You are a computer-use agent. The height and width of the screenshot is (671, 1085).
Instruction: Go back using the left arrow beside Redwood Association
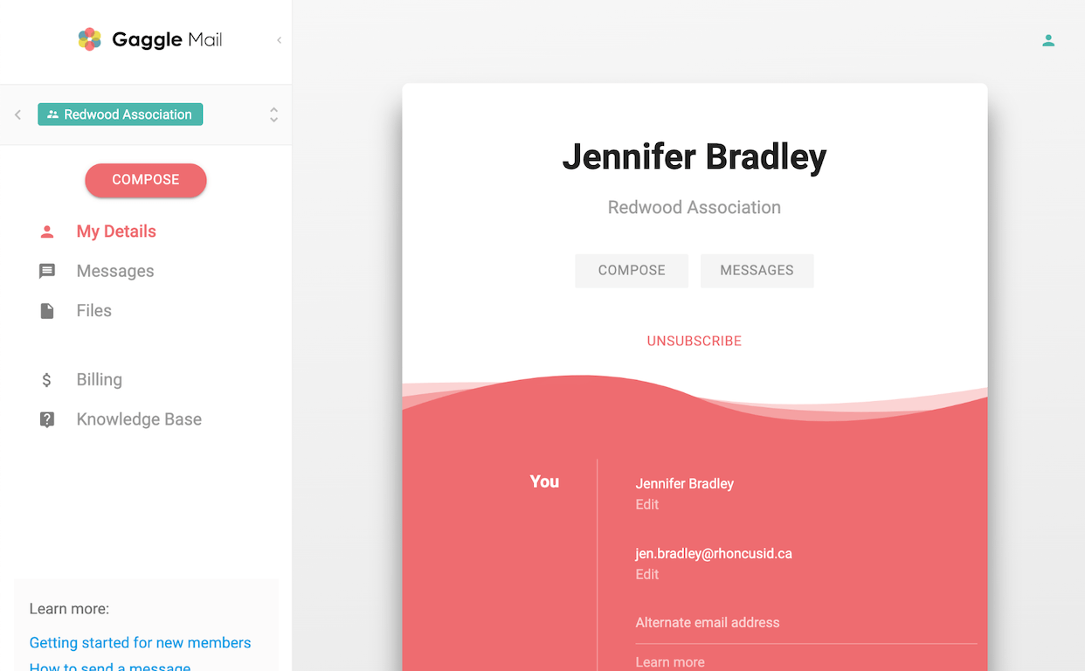click(17, 114)
